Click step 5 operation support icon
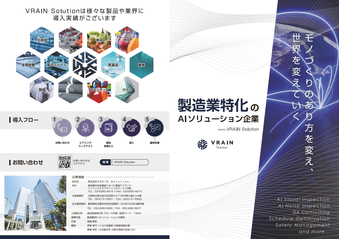The height and width of the screenshot is (239, 339). (x=154, y=128)
